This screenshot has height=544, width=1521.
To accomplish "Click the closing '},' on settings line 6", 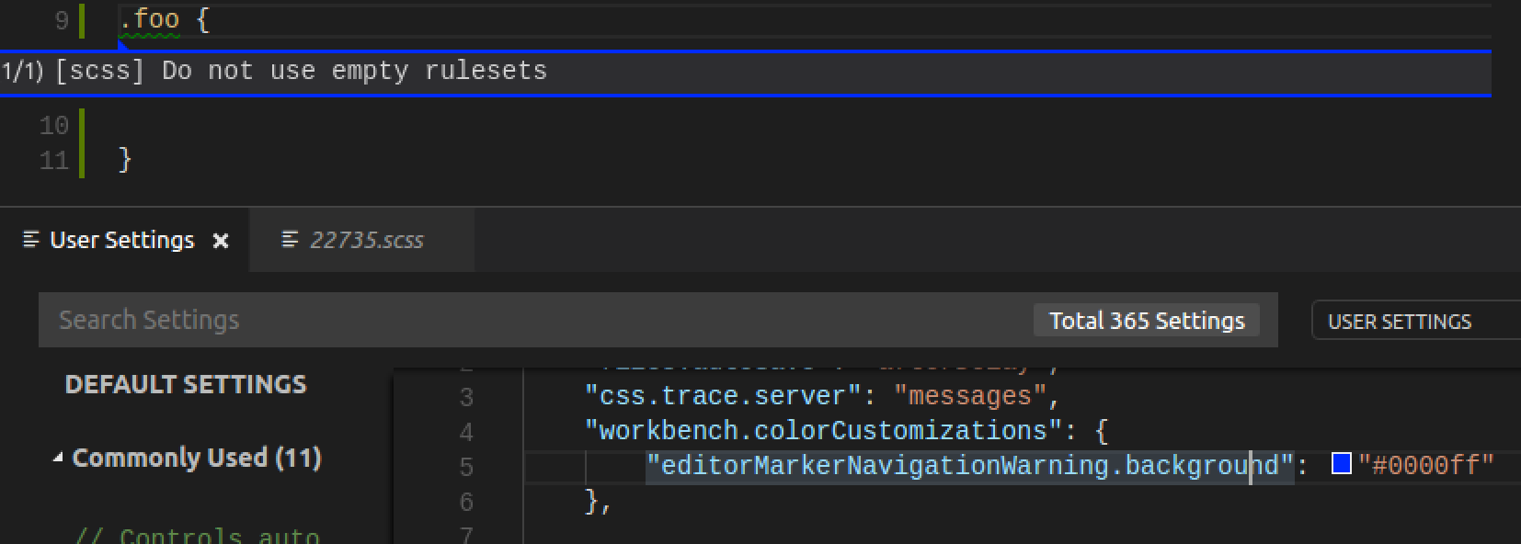I will click(x=599, y=502).
